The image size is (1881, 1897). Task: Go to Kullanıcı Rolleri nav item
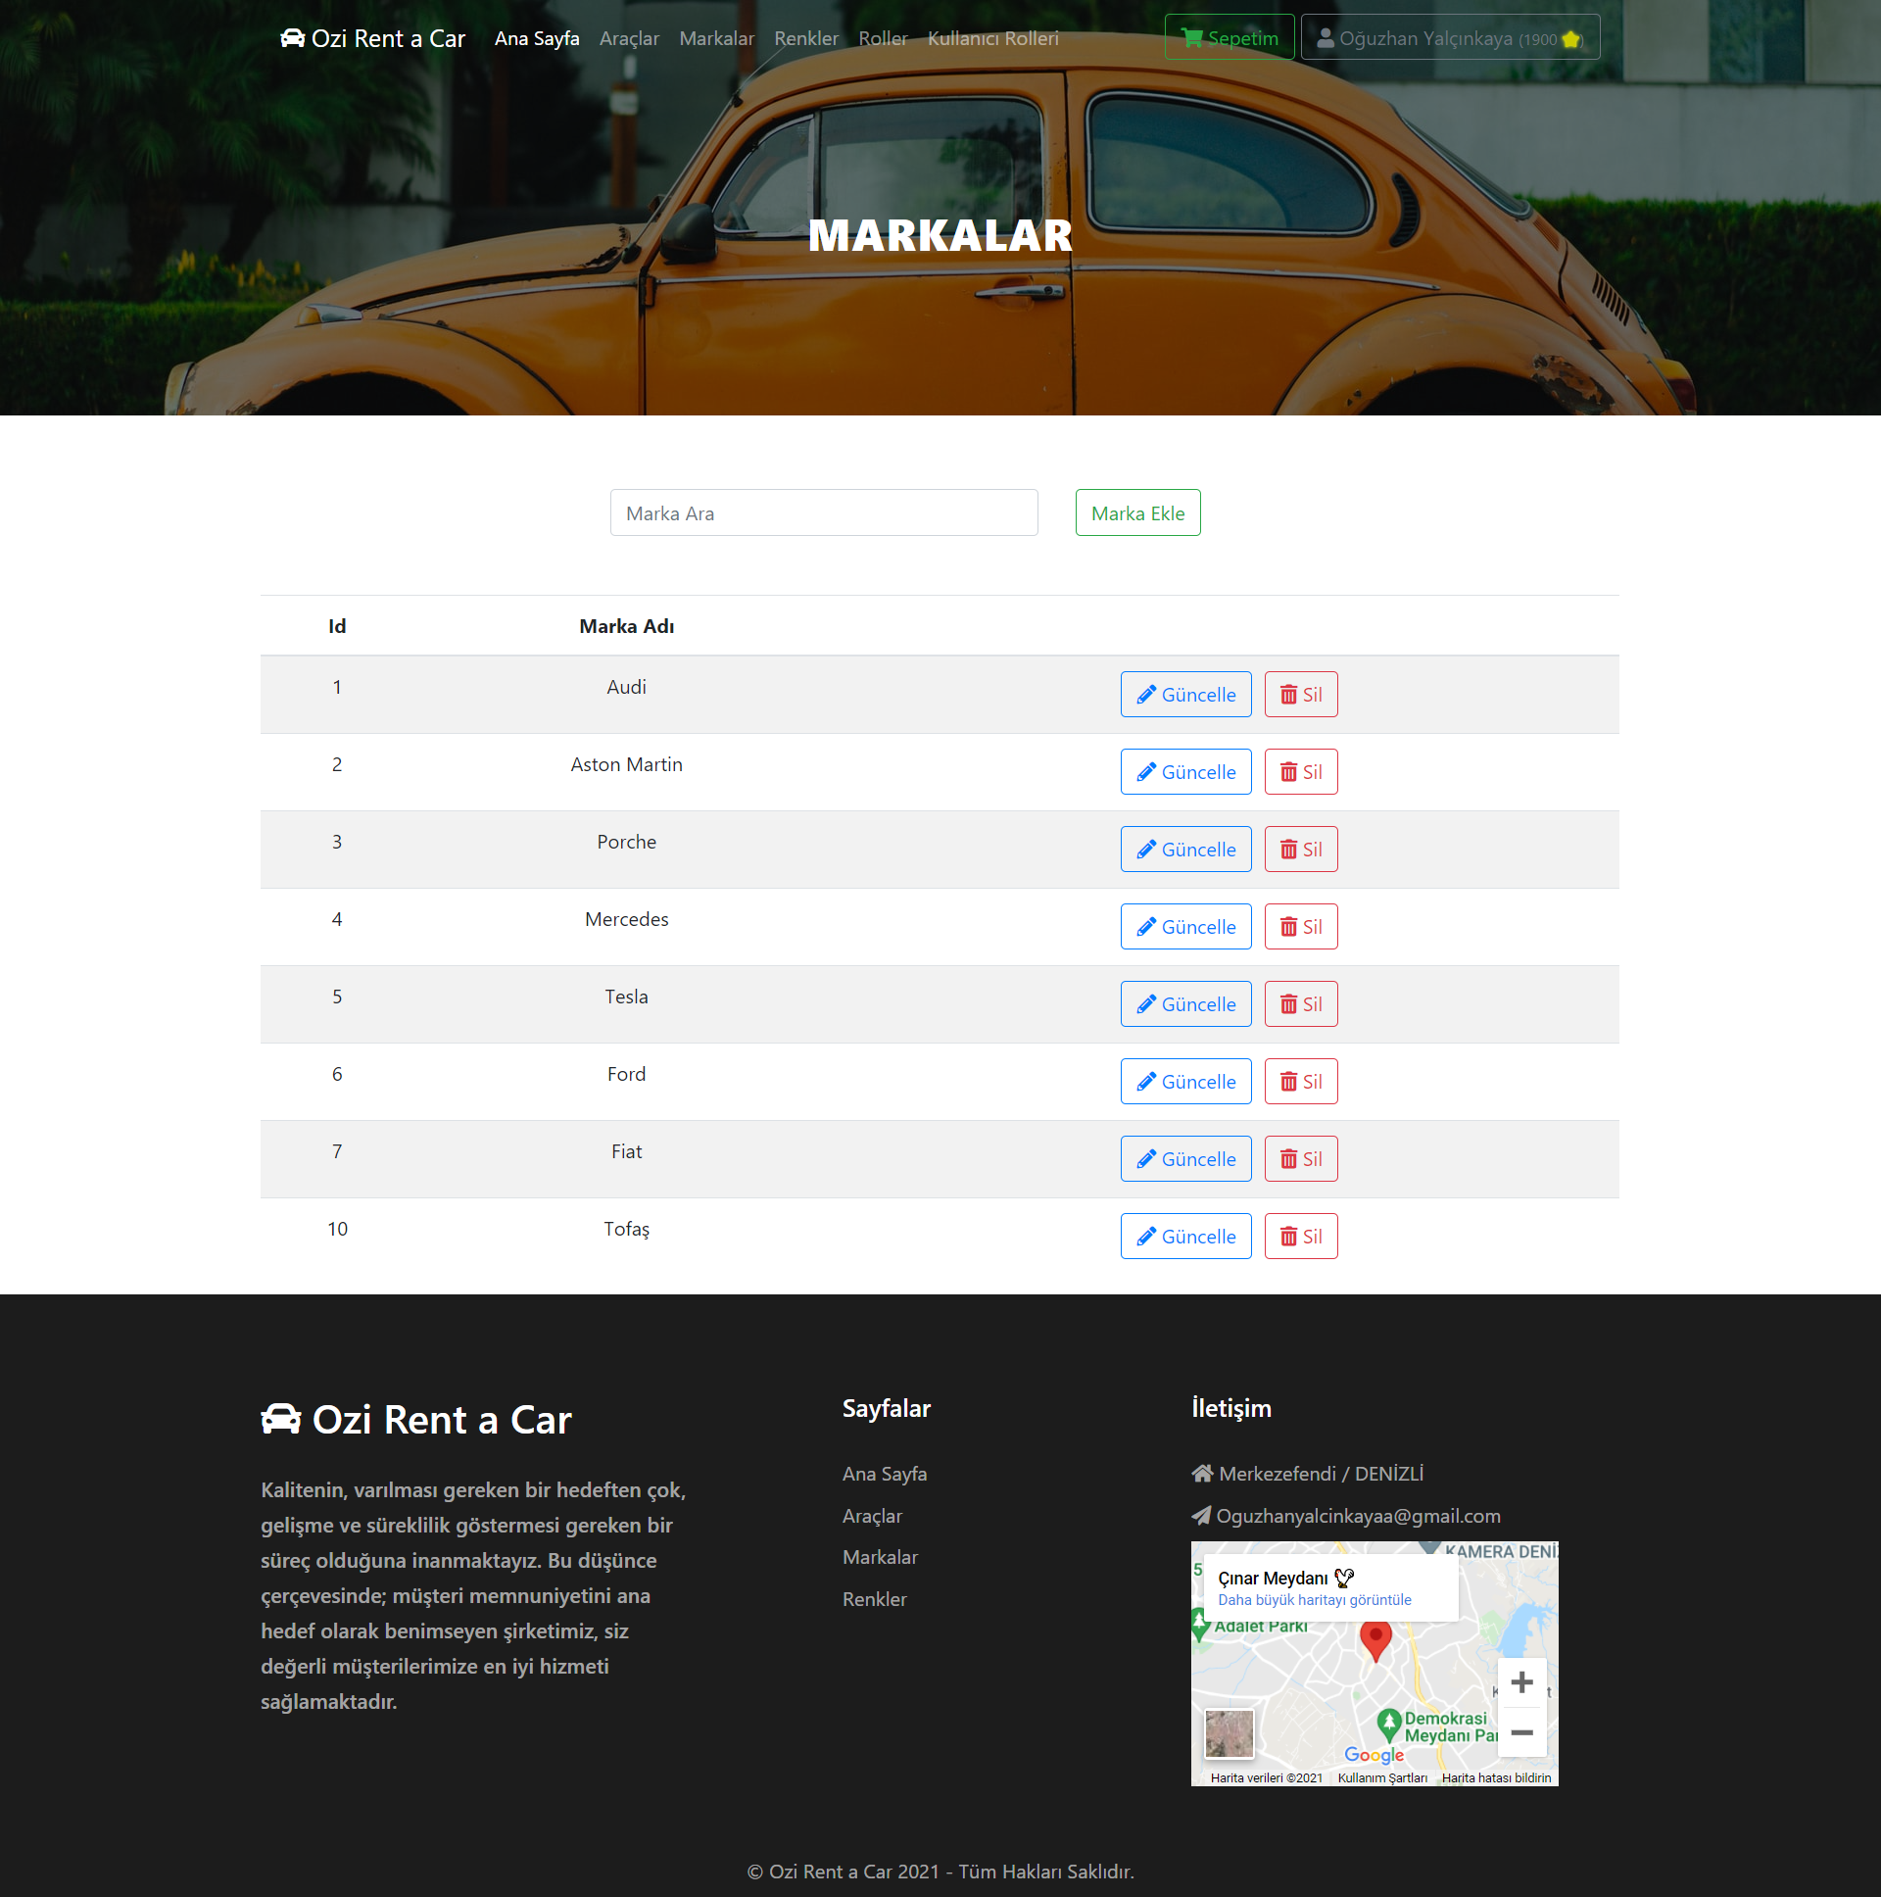(x=992, y=38)
